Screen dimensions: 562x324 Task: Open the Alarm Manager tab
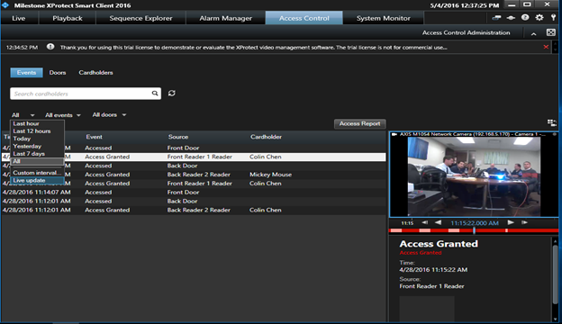pyautogui.click(x=226, y=18)
